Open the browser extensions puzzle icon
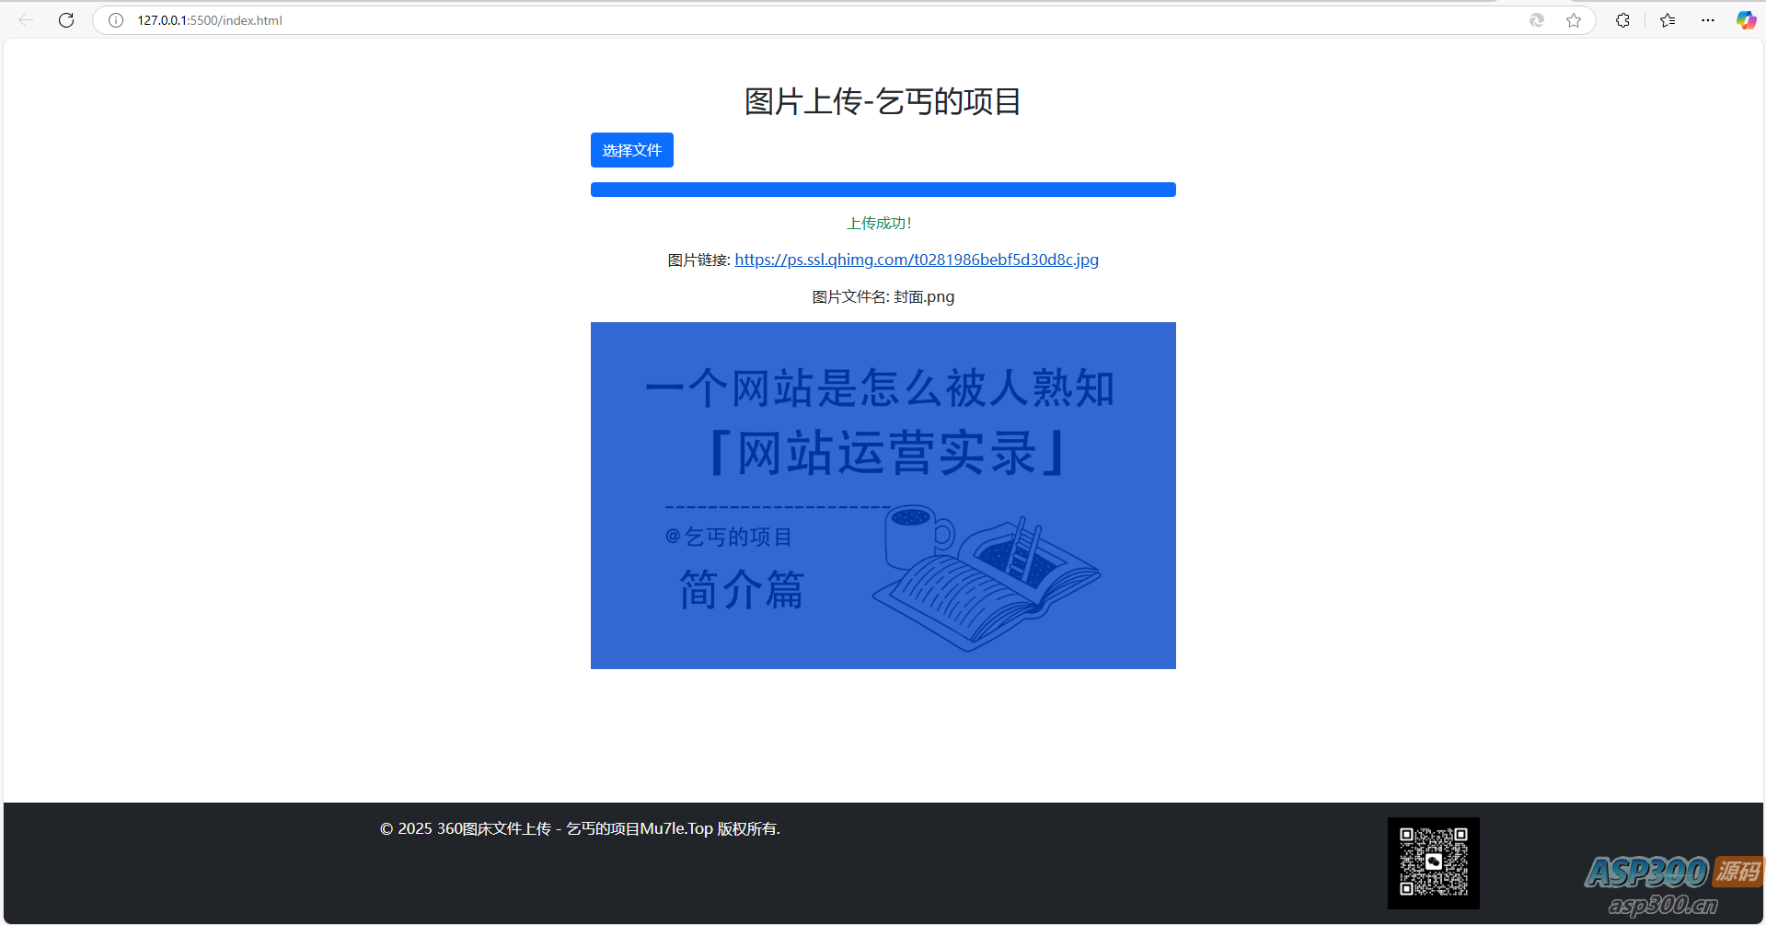1766x925 pixels. click(x=1622, y=20)
